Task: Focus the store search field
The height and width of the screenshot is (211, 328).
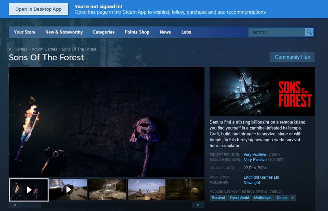Action: click(x=276, y=32)
